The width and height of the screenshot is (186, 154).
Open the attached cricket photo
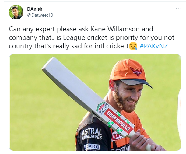(95, 103)
